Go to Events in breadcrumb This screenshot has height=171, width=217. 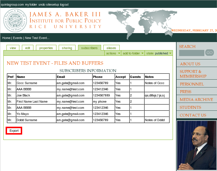point(18,38)
